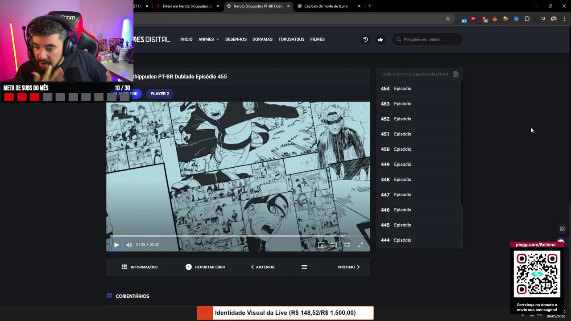Bookmark this page with the star
Viewport: 571px width, 321px height.
[x=448, y=19]
